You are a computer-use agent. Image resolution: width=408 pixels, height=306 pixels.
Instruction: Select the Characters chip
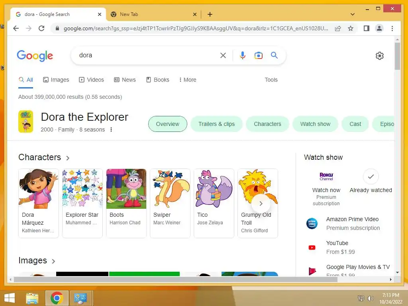(x=267, y=124)
